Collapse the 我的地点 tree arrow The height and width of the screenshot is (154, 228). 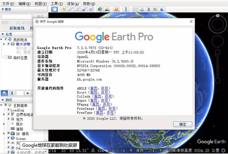click(1, 39)
